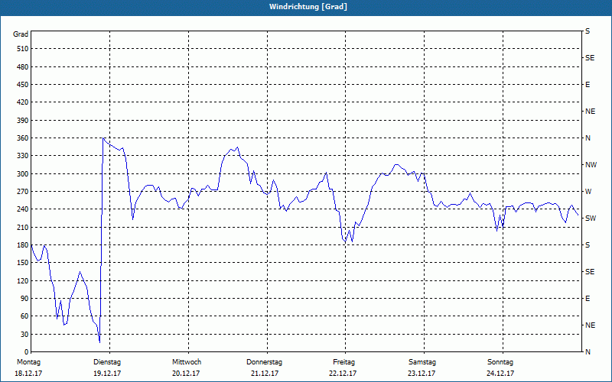Click the "E" compass label on the 450 gridline

pos(588,85)
